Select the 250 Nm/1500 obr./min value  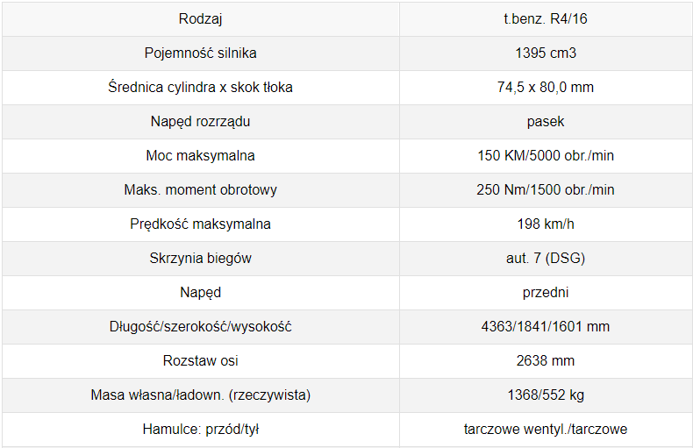[x=546, y=189]
